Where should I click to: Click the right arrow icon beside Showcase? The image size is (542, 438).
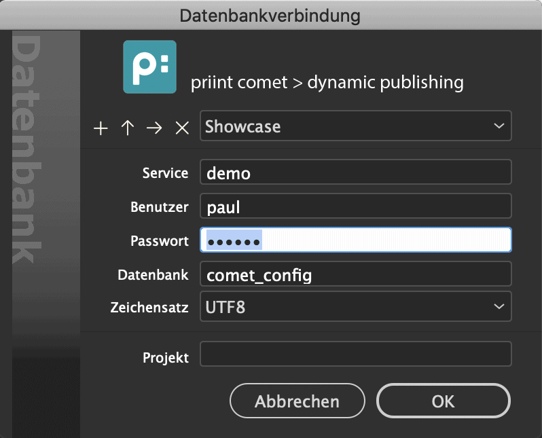coord(154,128)
